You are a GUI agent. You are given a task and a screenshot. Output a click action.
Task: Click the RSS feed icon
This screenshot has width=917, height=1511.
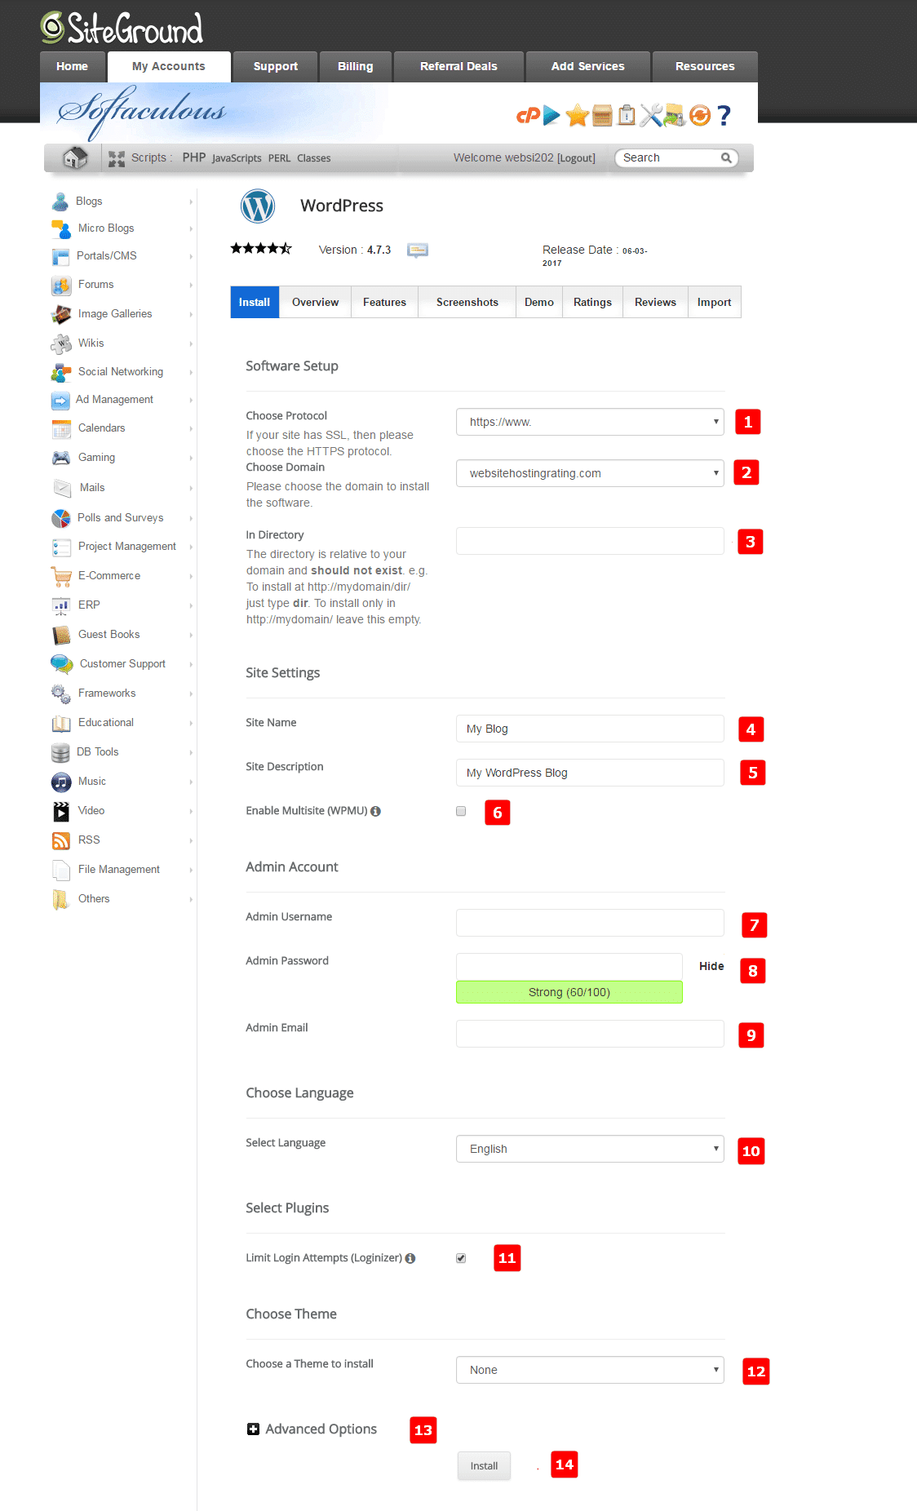pos(61,840)
